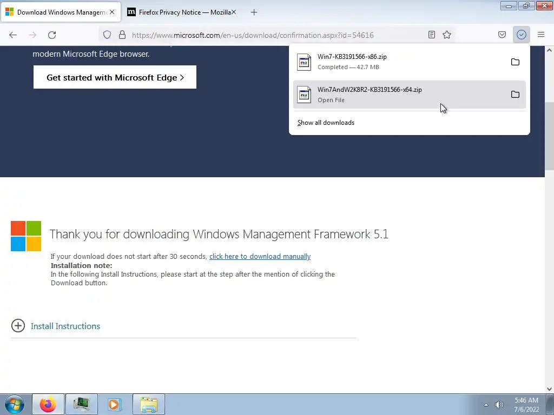Show hidden system tray icons
The width and height of the screenshot is (554, 415).
click(x=486, y=405)
